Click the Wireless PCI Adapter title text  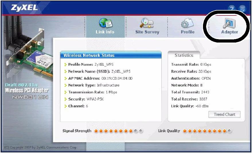27,90
